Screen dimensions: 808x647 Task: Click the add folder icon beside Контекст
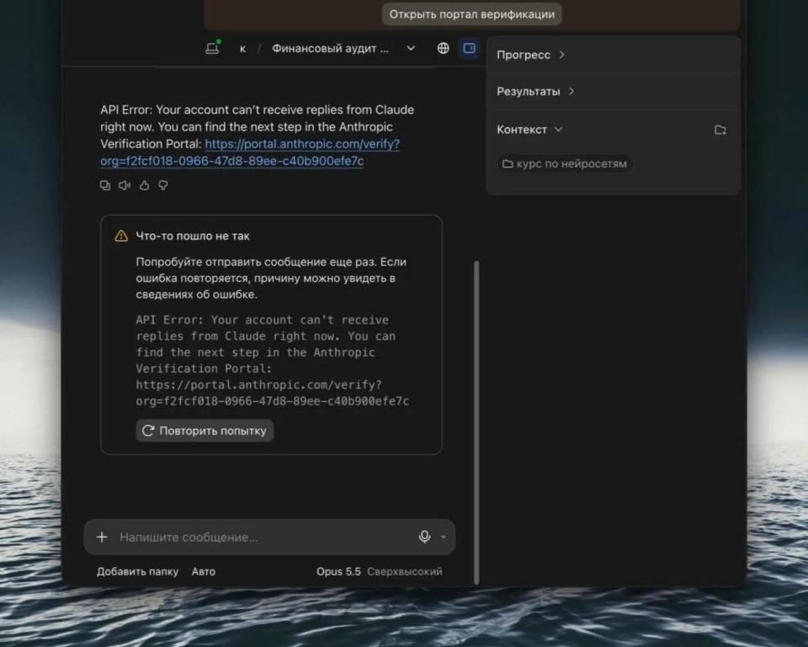point(720,130)
